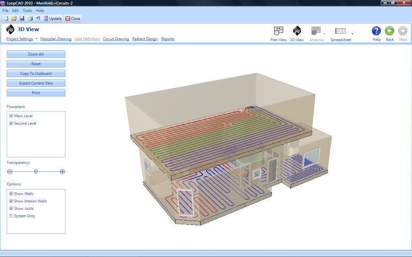Viewport: 412px width, 257px height.
Task: Go to Floorplan Drawing link
Action: coord(56,39)
